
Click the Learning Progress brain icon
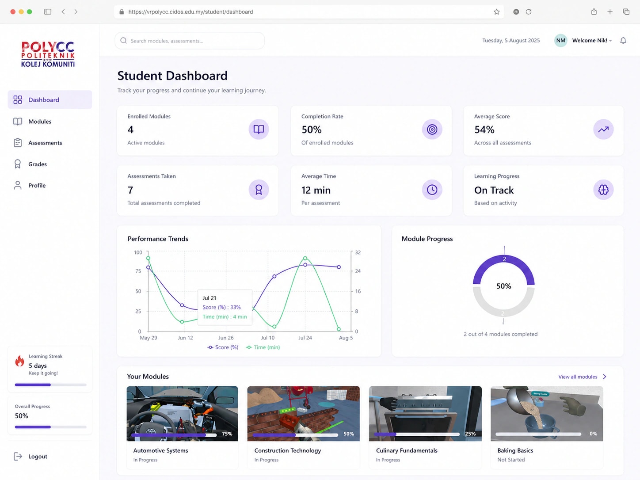[603, 190]
